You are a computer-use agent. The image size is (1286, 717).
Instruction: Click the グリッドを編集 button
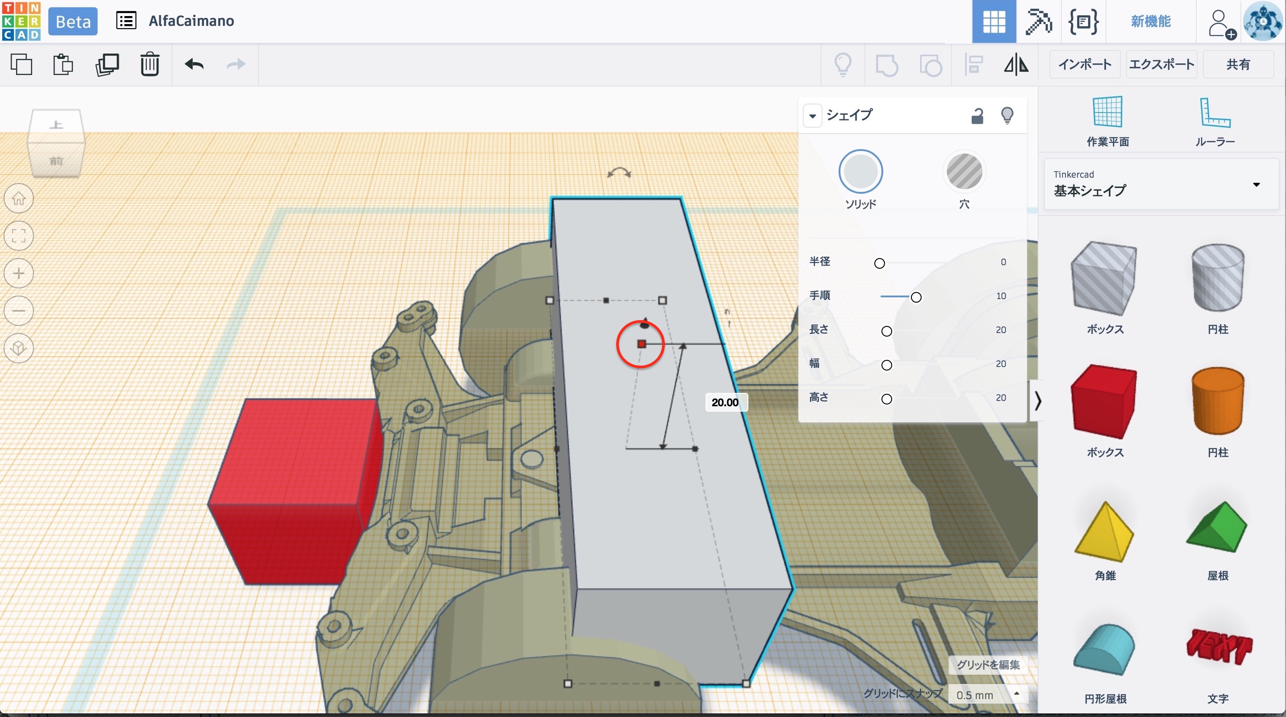987,665
